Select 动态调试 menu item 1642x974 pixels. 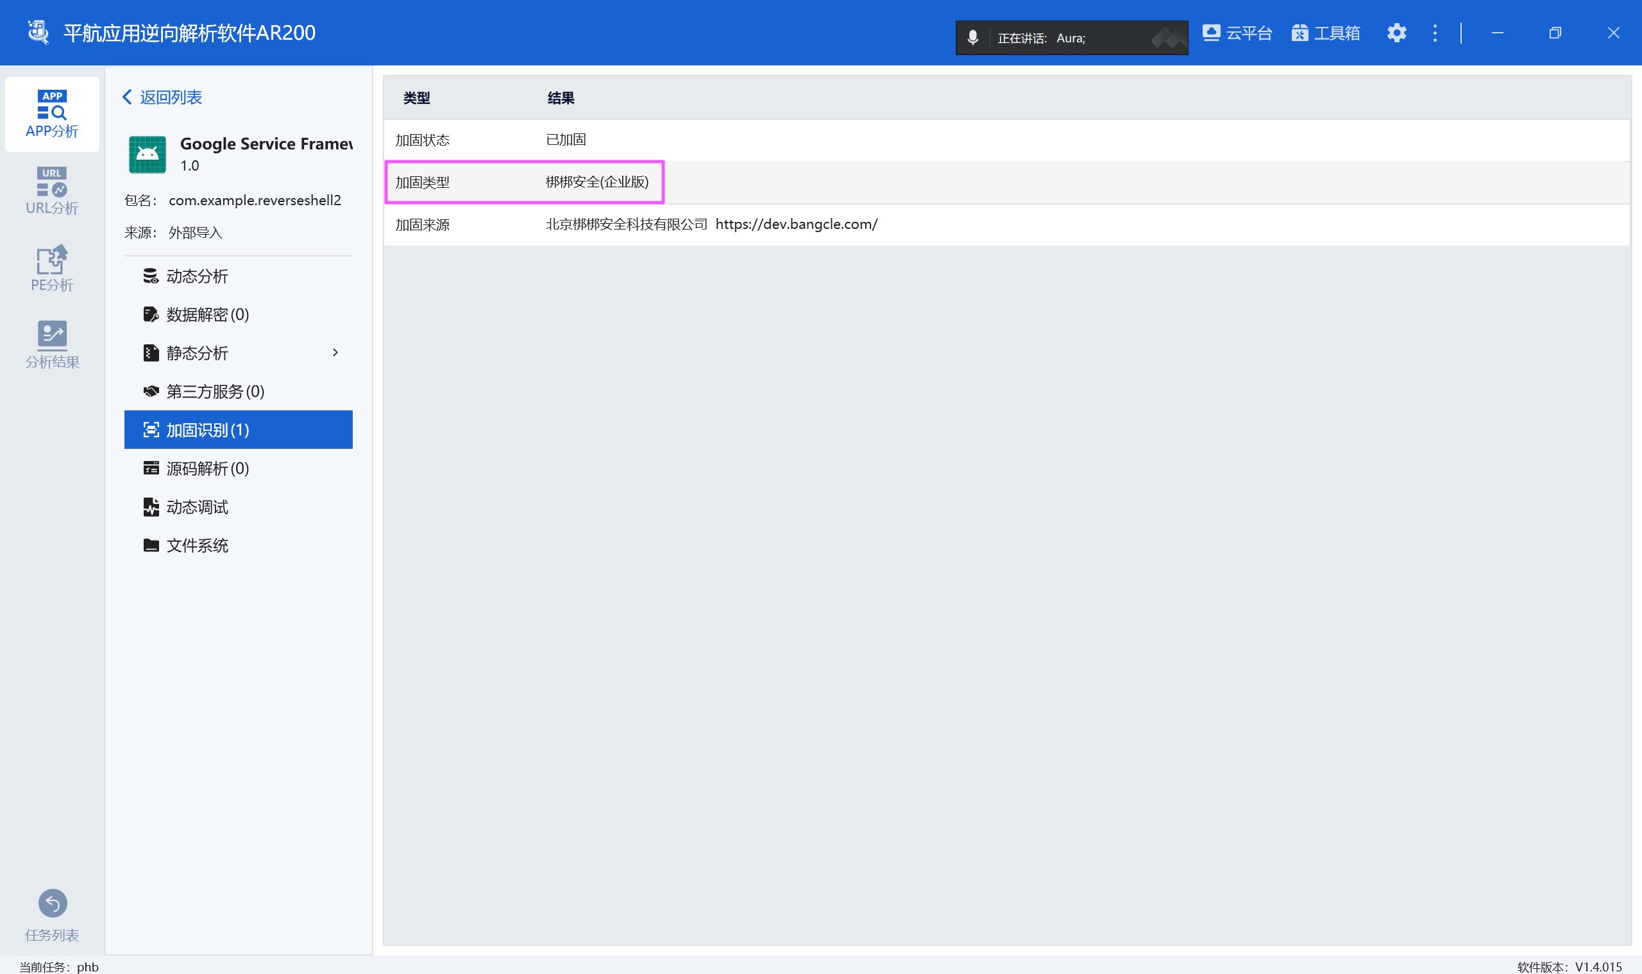click(x=239, y=507)
